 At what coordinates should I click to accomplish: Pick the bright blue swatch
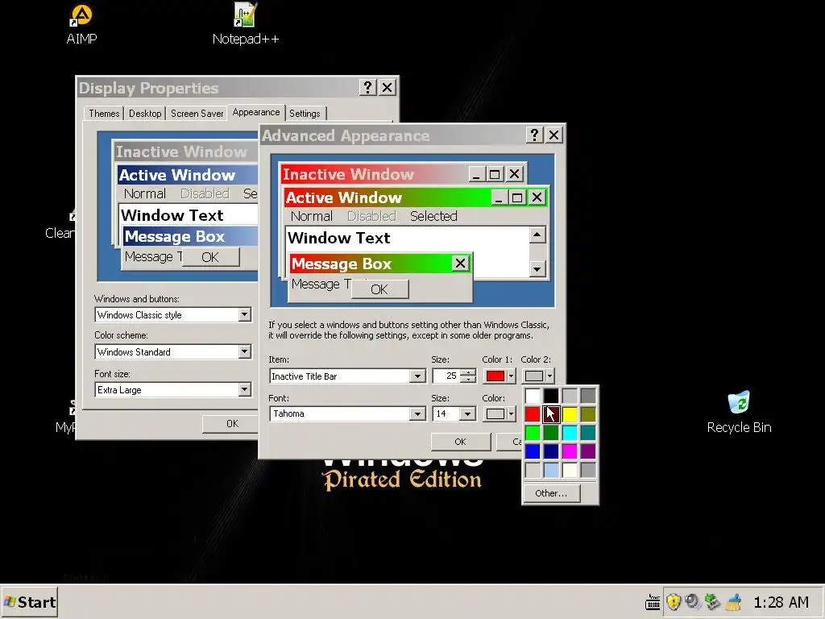coord(533,451)
